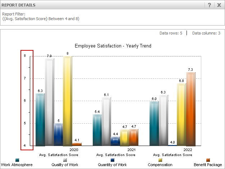Screen dimensions: 225x169
Task: Click the 2022 Benefit Package bar valued 7.3
Action: click(x=190, y=109)
